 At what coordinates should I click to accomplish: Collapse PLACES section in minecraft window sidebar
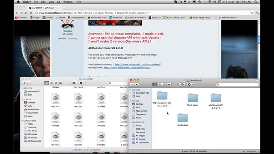(x=22, y=99)
